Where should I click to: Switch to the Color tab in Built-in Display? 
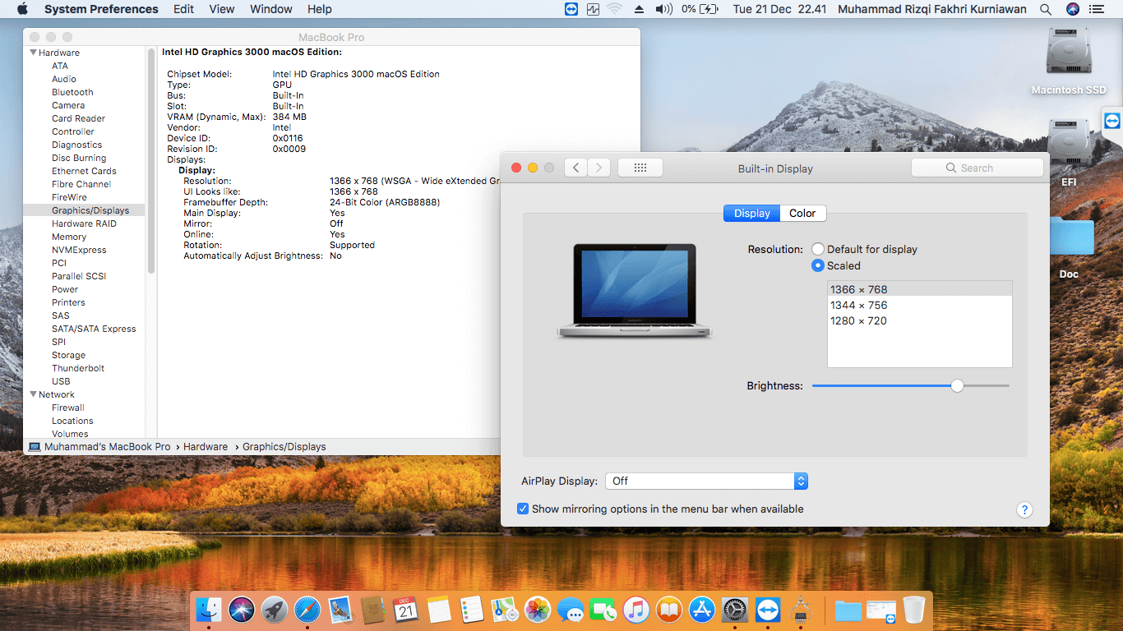[802, 213]
